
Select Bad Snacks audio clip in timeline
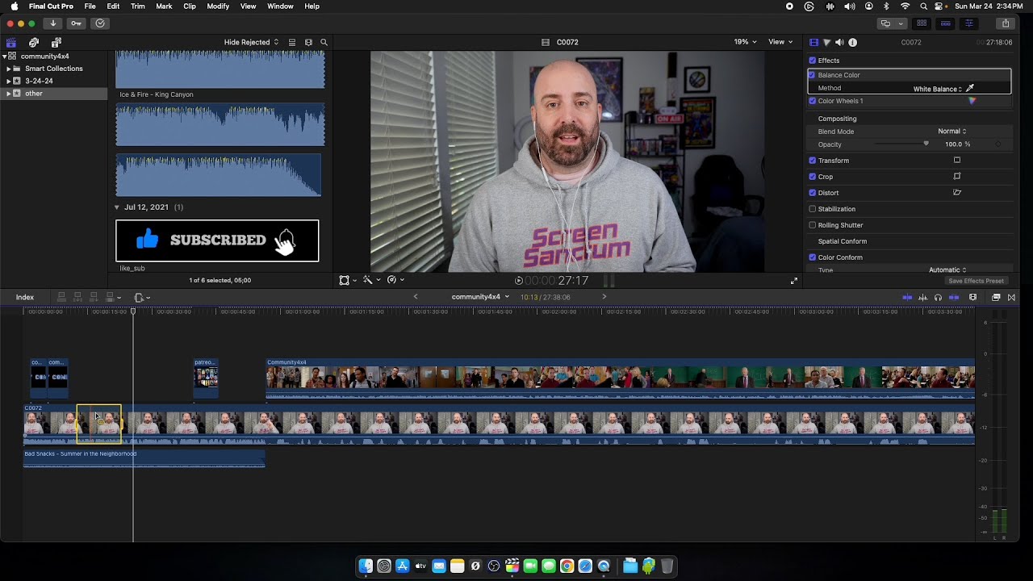pyautogui.click(x=144, y=458)
